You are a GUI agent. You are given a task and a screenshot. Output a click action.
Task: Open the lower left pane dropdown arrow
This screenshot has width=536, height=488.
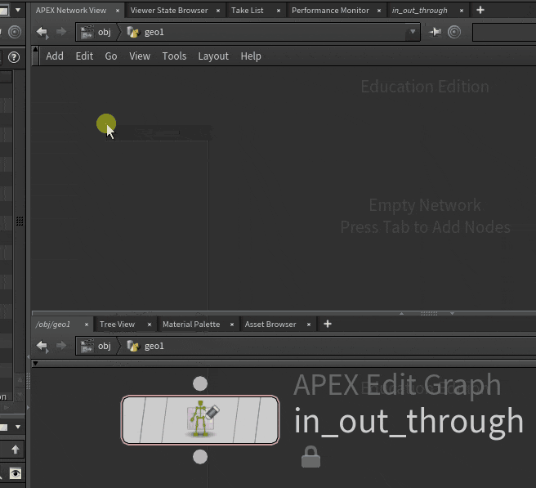click(18, 427)
